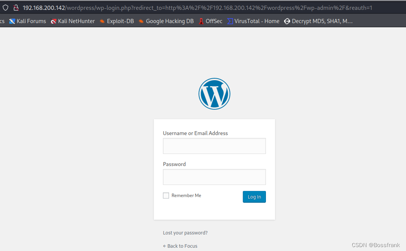Focus the Username or Email Address field

click(214, 146)
